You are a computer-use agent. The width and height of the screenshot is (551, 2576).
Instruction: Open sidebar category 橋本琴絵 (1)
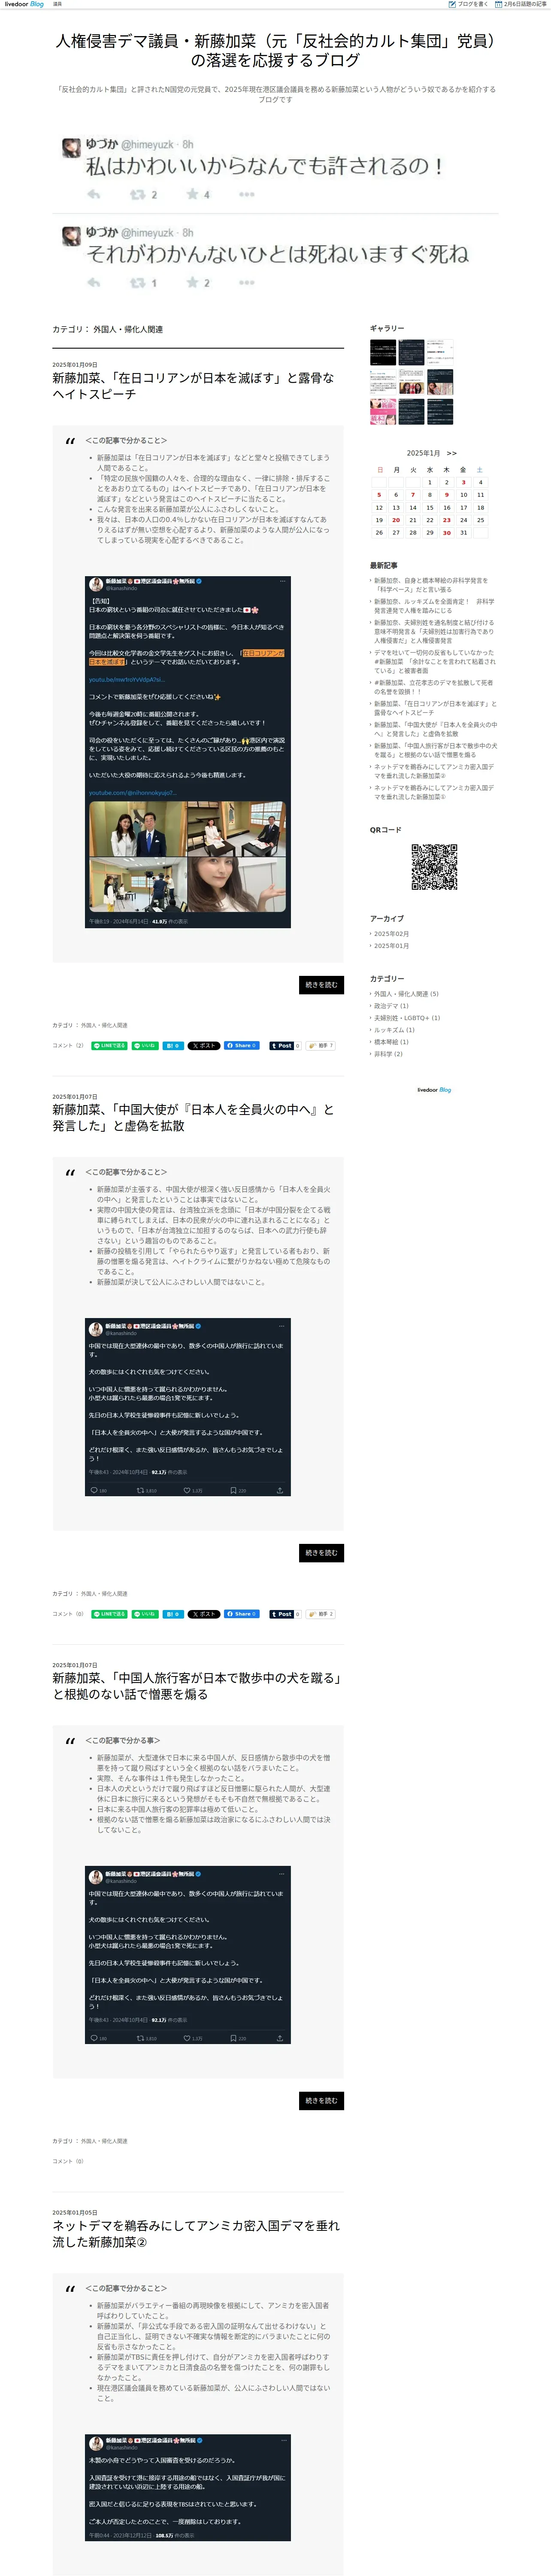point(391,1042)
